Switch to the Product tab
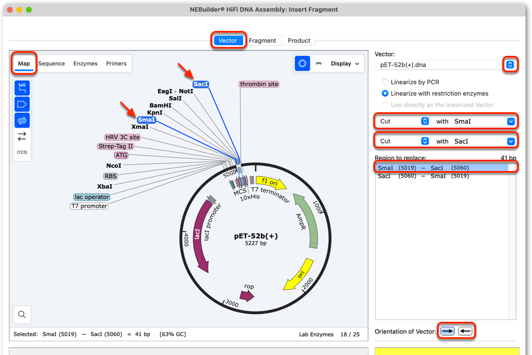 [299, 40]
